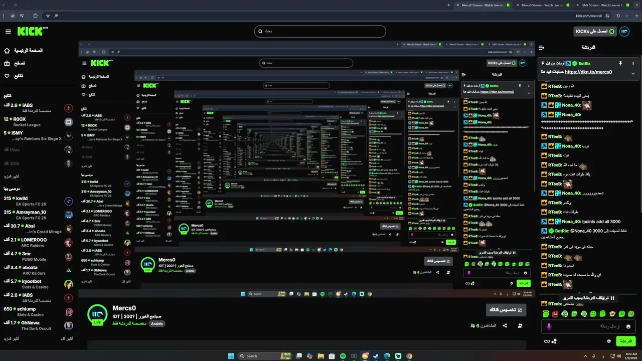
Task: Click Absi channel avatar
Action: pos(69,229)
